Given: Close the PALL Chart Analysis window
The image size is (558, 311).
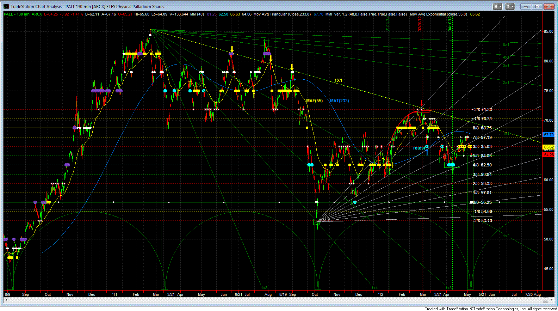Looking at the screenshot, I should tap(549, 6).
